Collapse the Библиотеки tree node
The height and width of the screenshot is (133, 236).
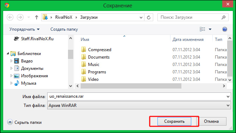pos(8,53)
